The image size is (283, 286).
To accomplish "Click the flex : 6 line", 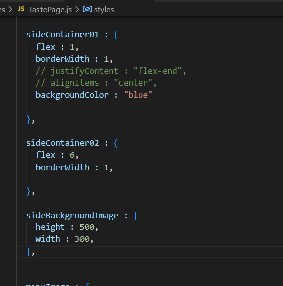I will [x=57, y=155].
